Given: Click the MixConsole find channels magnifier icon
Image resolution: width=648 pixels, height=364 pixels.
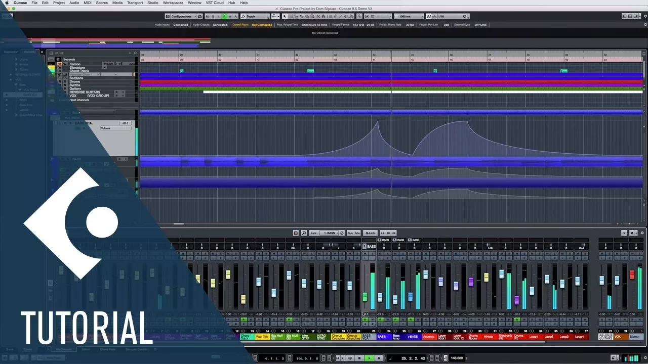Looking at the screenshot, I should click(304, 233).
